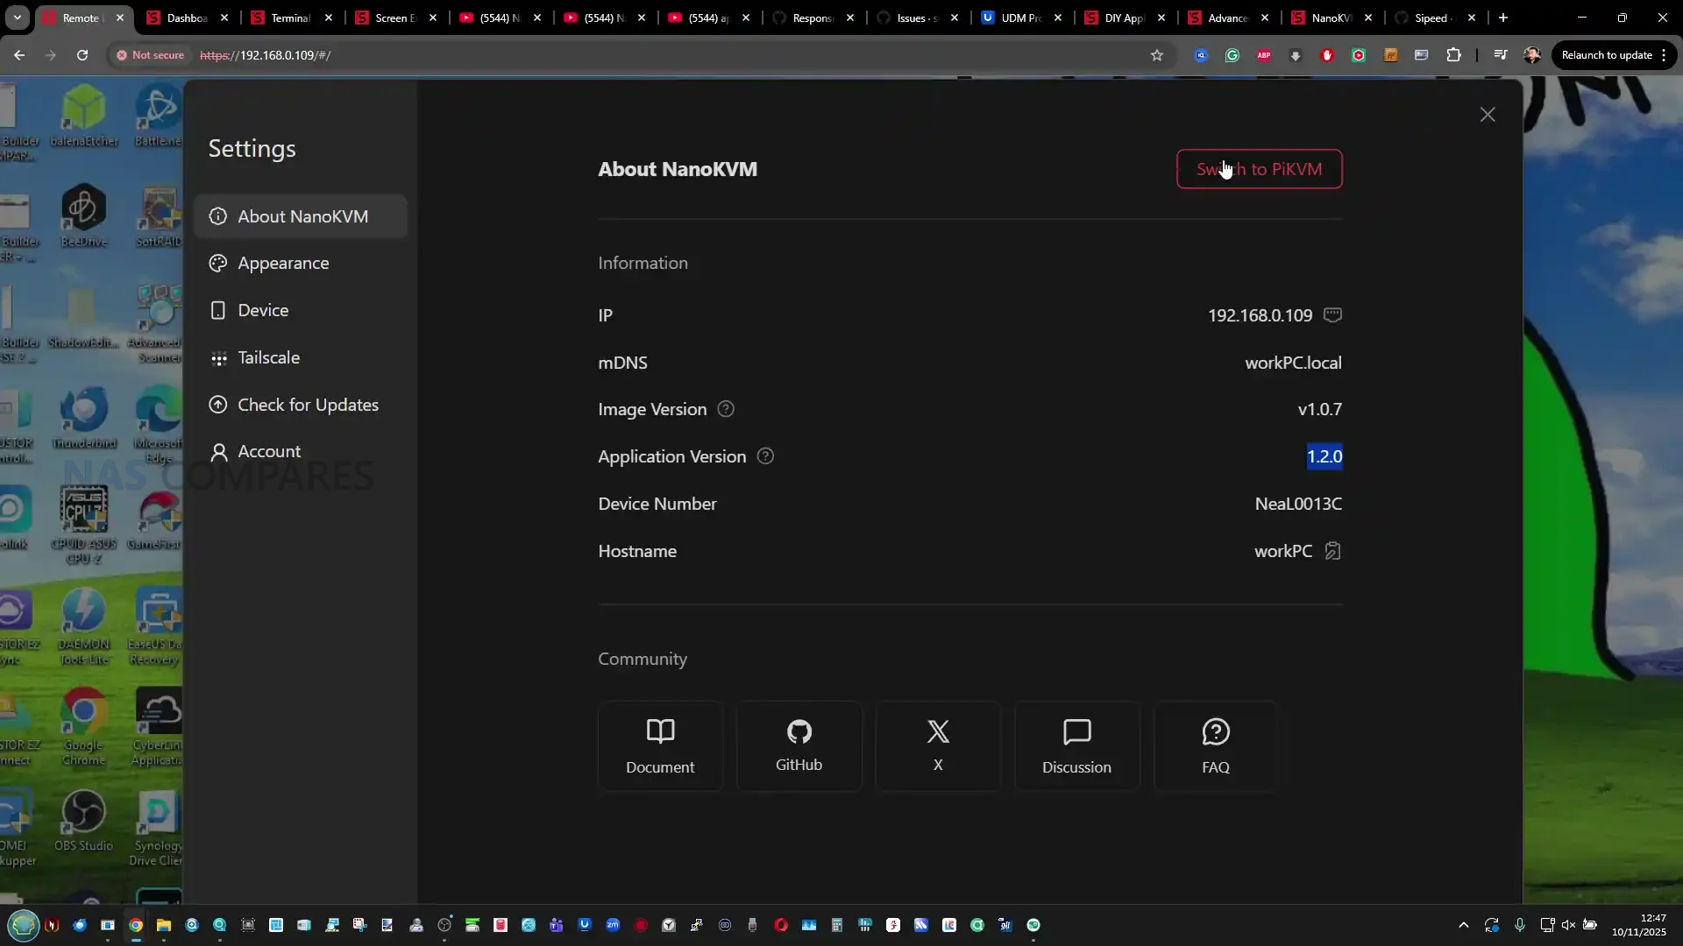Image resolution: width=1683 pixels, height=946 pixels.
Task: Show hidden system tray icons
Action: (1463, 925)
